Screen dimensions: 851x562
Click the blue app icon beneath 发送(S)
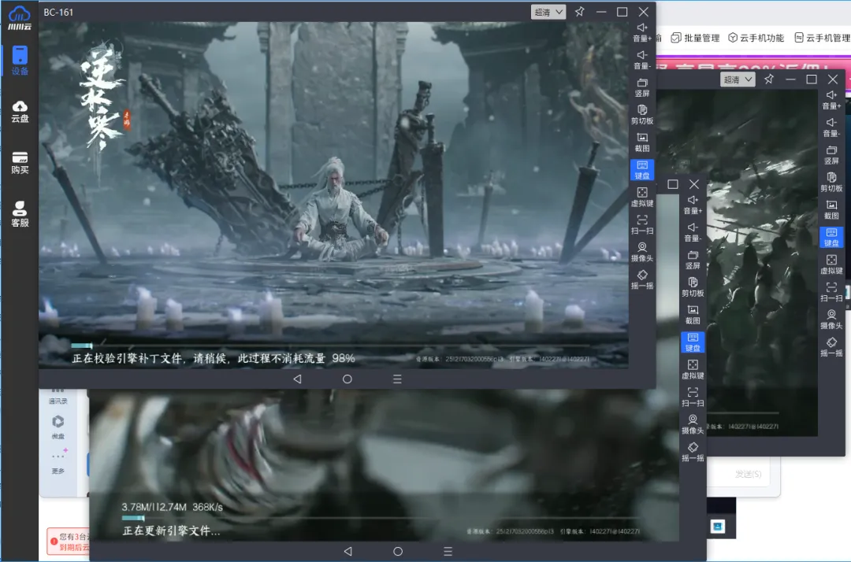[718, 527]
